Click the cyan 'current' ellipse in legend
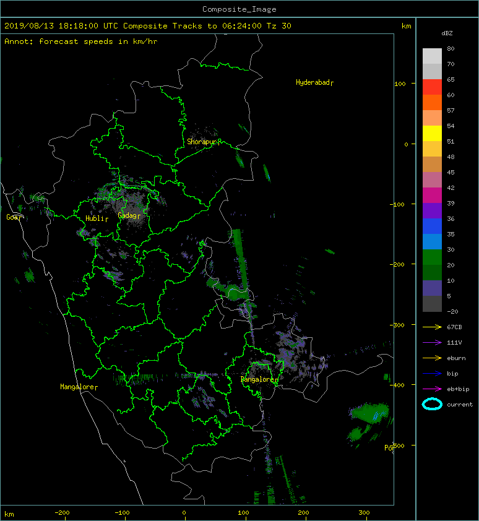Viewport: 479px width, 521px height. (x=432, y=404)
